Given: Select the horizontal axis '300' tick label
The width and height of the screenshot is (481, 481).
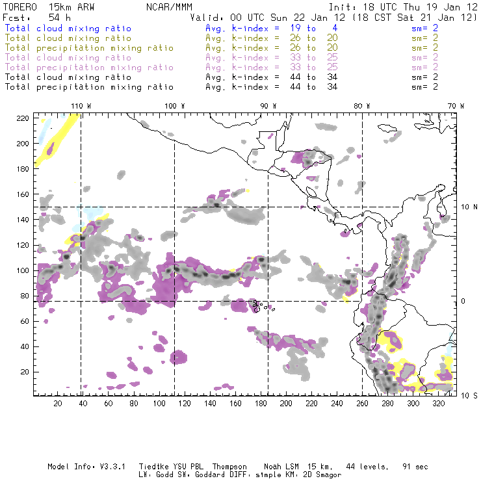Looking at the screenshot, I should 413,404.
